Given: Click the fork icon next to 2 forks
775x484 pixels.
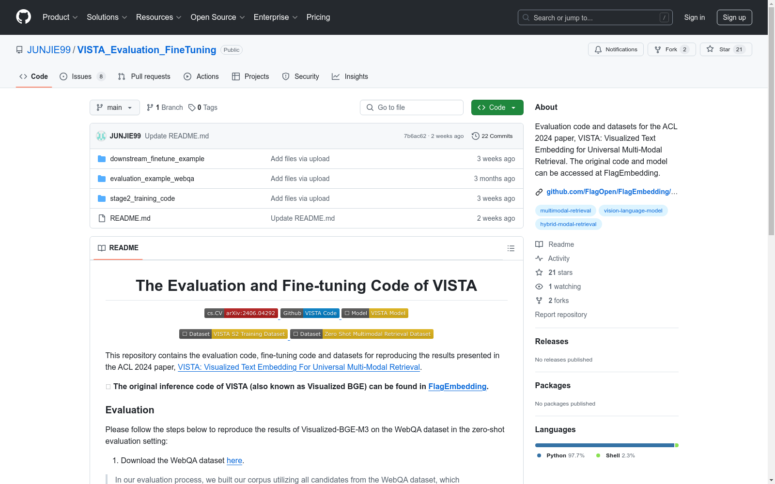Looking at the screenshot, I should click(539, 301).
